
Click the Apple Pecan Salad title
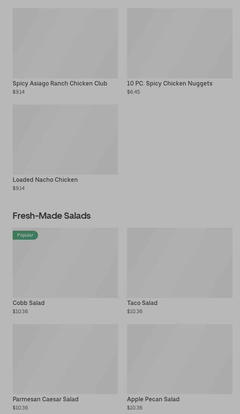coord(153,399)
